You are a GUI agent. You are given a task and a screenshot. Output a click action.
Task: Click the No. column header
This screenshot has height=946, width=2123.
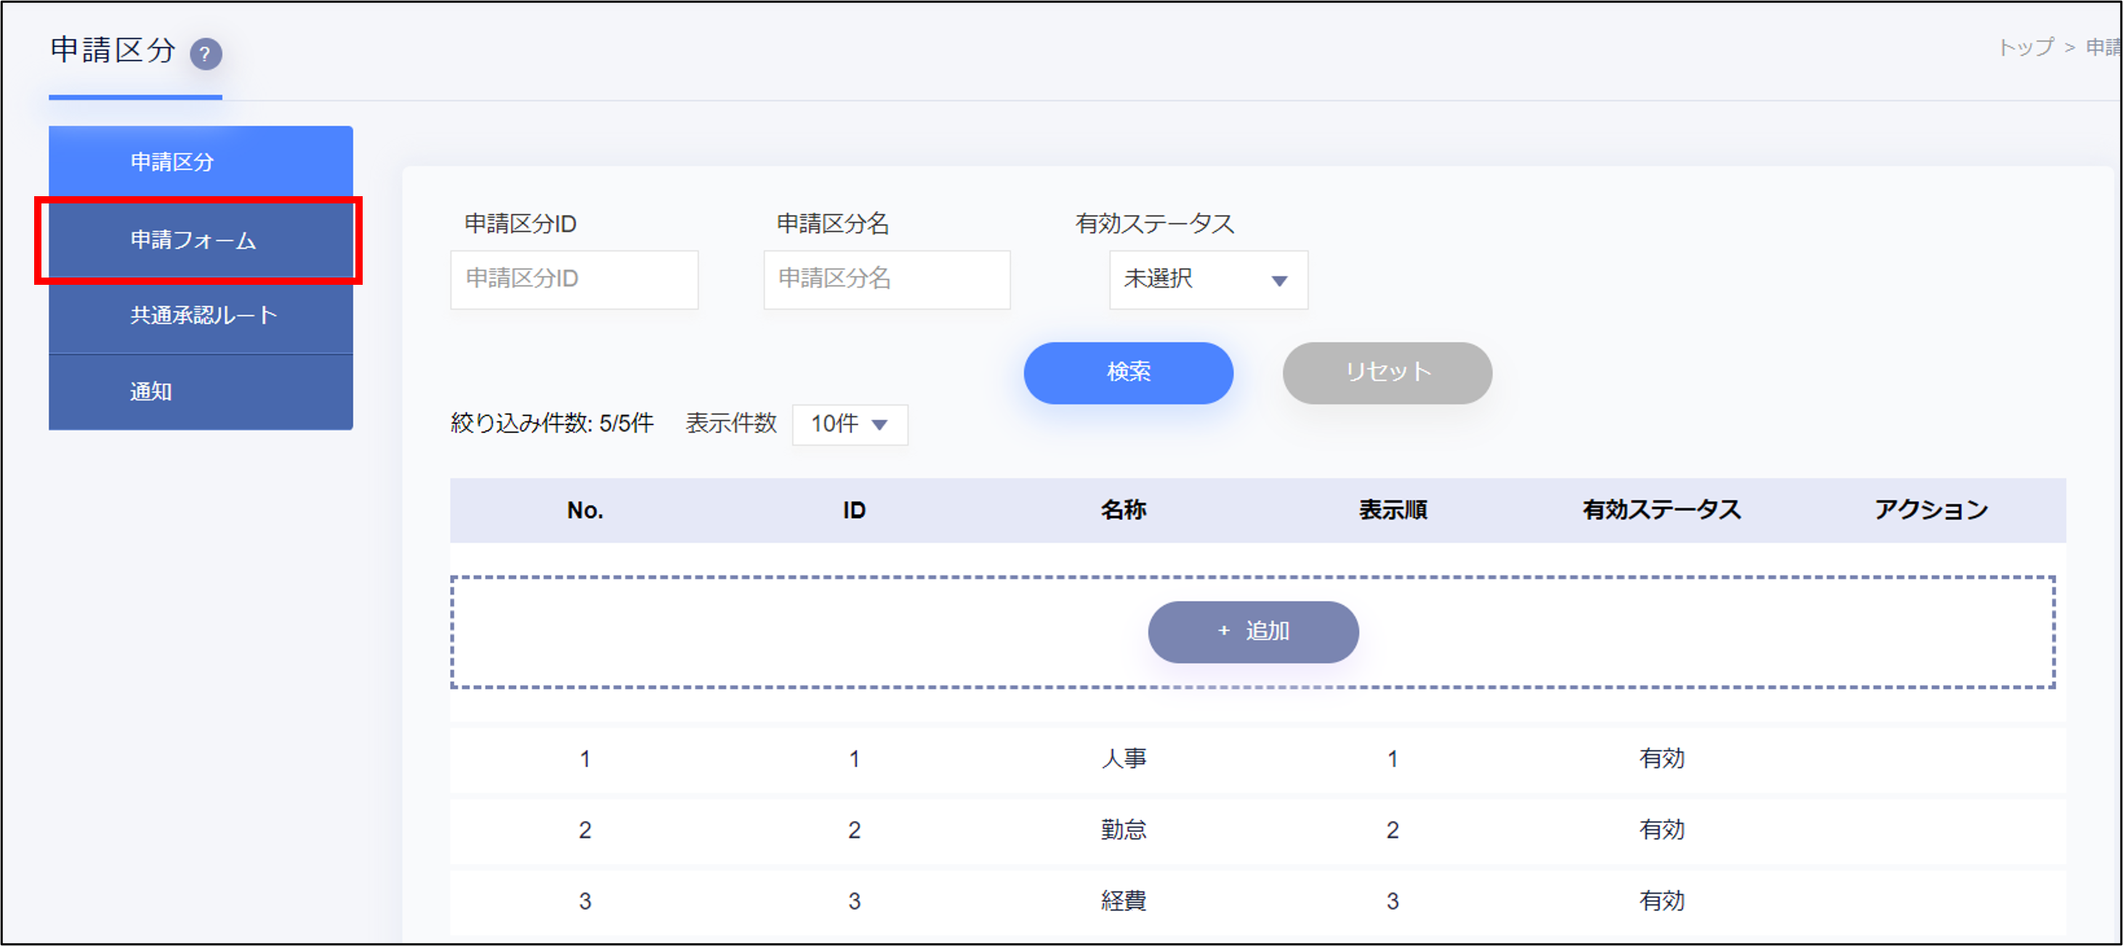coord(584,510)
